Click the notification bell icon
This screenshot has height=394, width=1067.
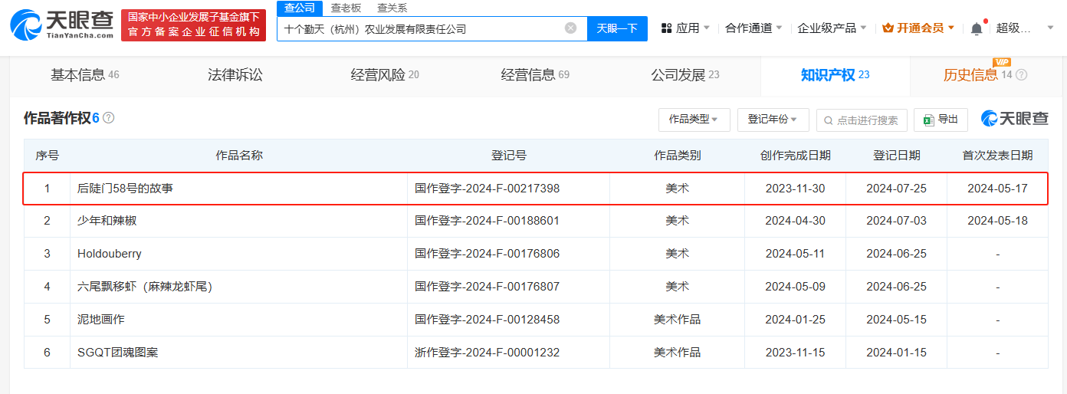976,28
